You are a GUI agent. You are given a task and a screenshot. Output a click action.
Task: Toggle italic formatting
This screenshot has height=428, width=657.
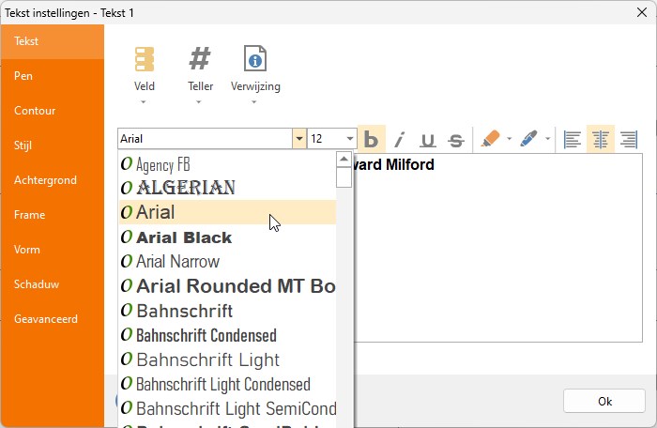click(400, 139)
